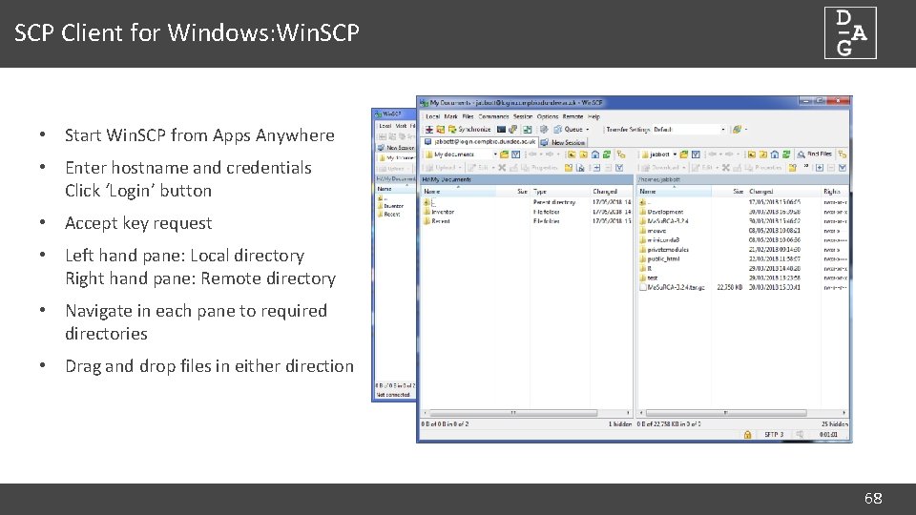Select New Session in background WinSCP window
Viewport: 916px width, 515px height.
[x=395, y=148]
